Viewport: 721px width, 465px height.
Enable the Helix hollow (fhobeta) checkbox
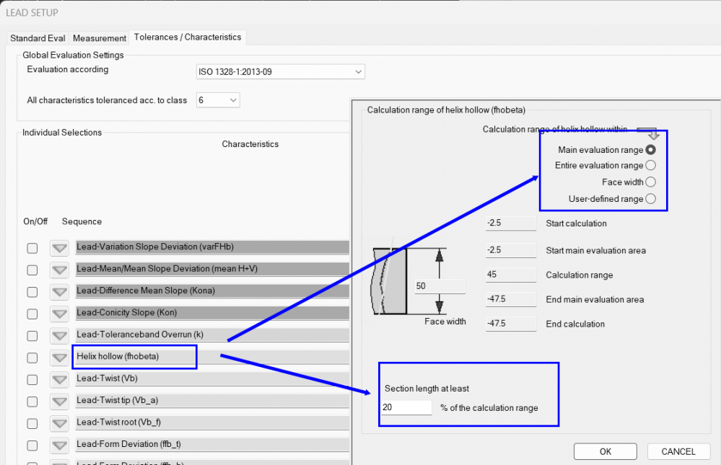tap(32, 358)
